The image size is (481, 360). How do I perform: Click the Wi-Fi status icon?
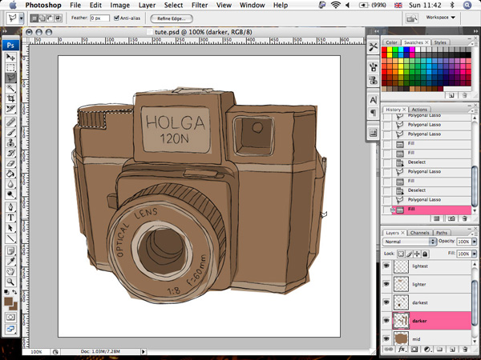336,5
